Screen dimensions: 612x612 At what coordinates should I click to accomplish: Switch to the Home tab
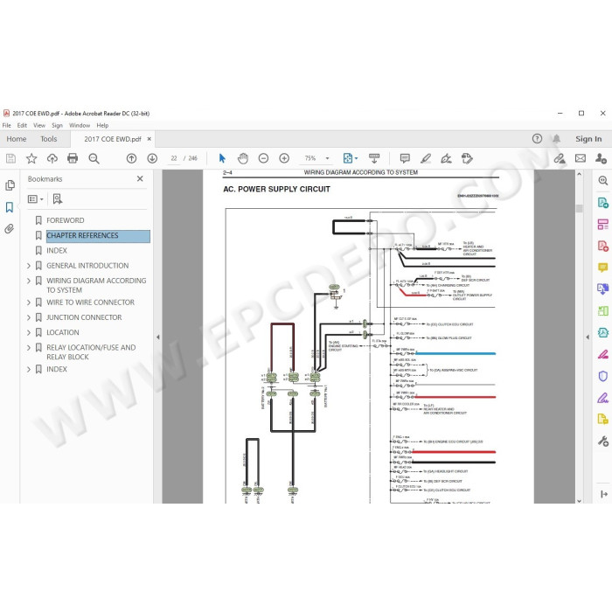pos(17,138)
